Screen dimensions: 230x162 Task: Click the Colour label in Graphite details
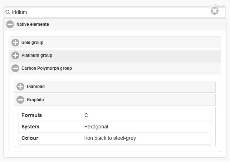pos(30,138)
